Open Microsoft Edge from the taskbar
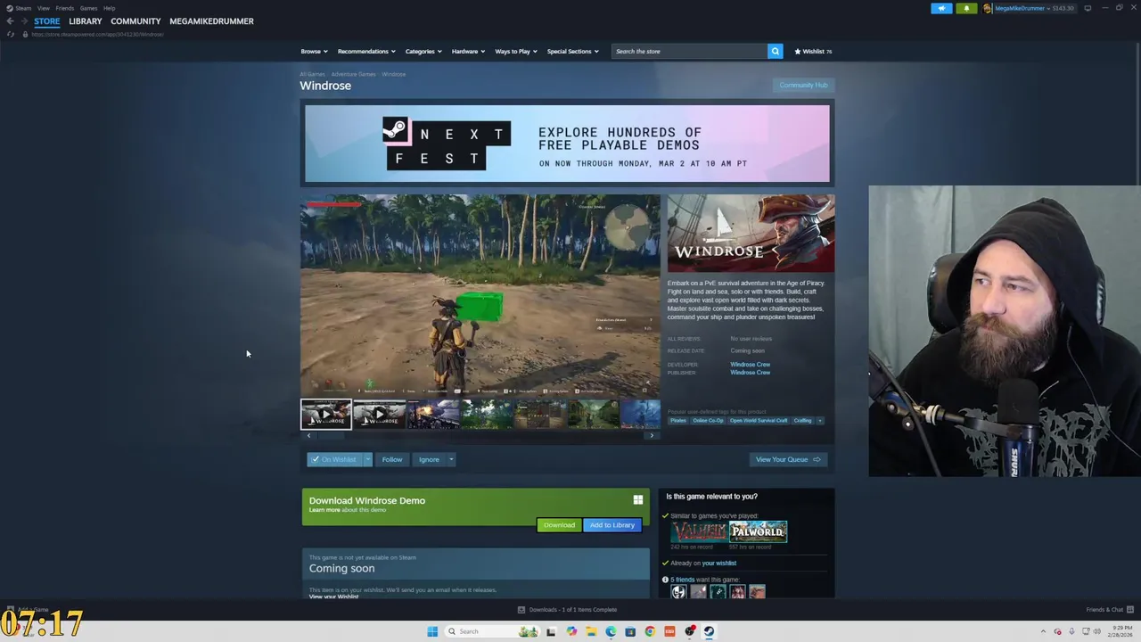This screenshot has height=642, width=1141. [611, 631]
